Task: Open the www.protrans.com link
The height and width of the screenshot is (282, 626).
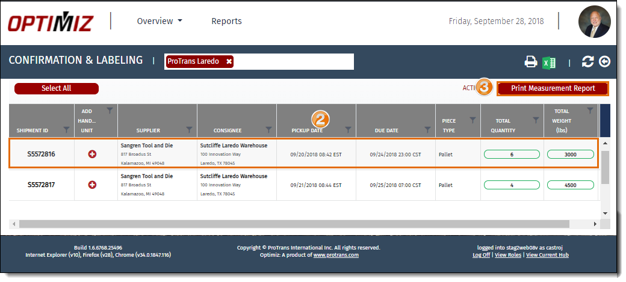Action: [x=336, y=255]
